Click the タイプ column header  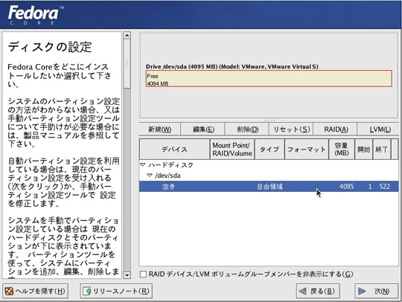tap(269, 150)
